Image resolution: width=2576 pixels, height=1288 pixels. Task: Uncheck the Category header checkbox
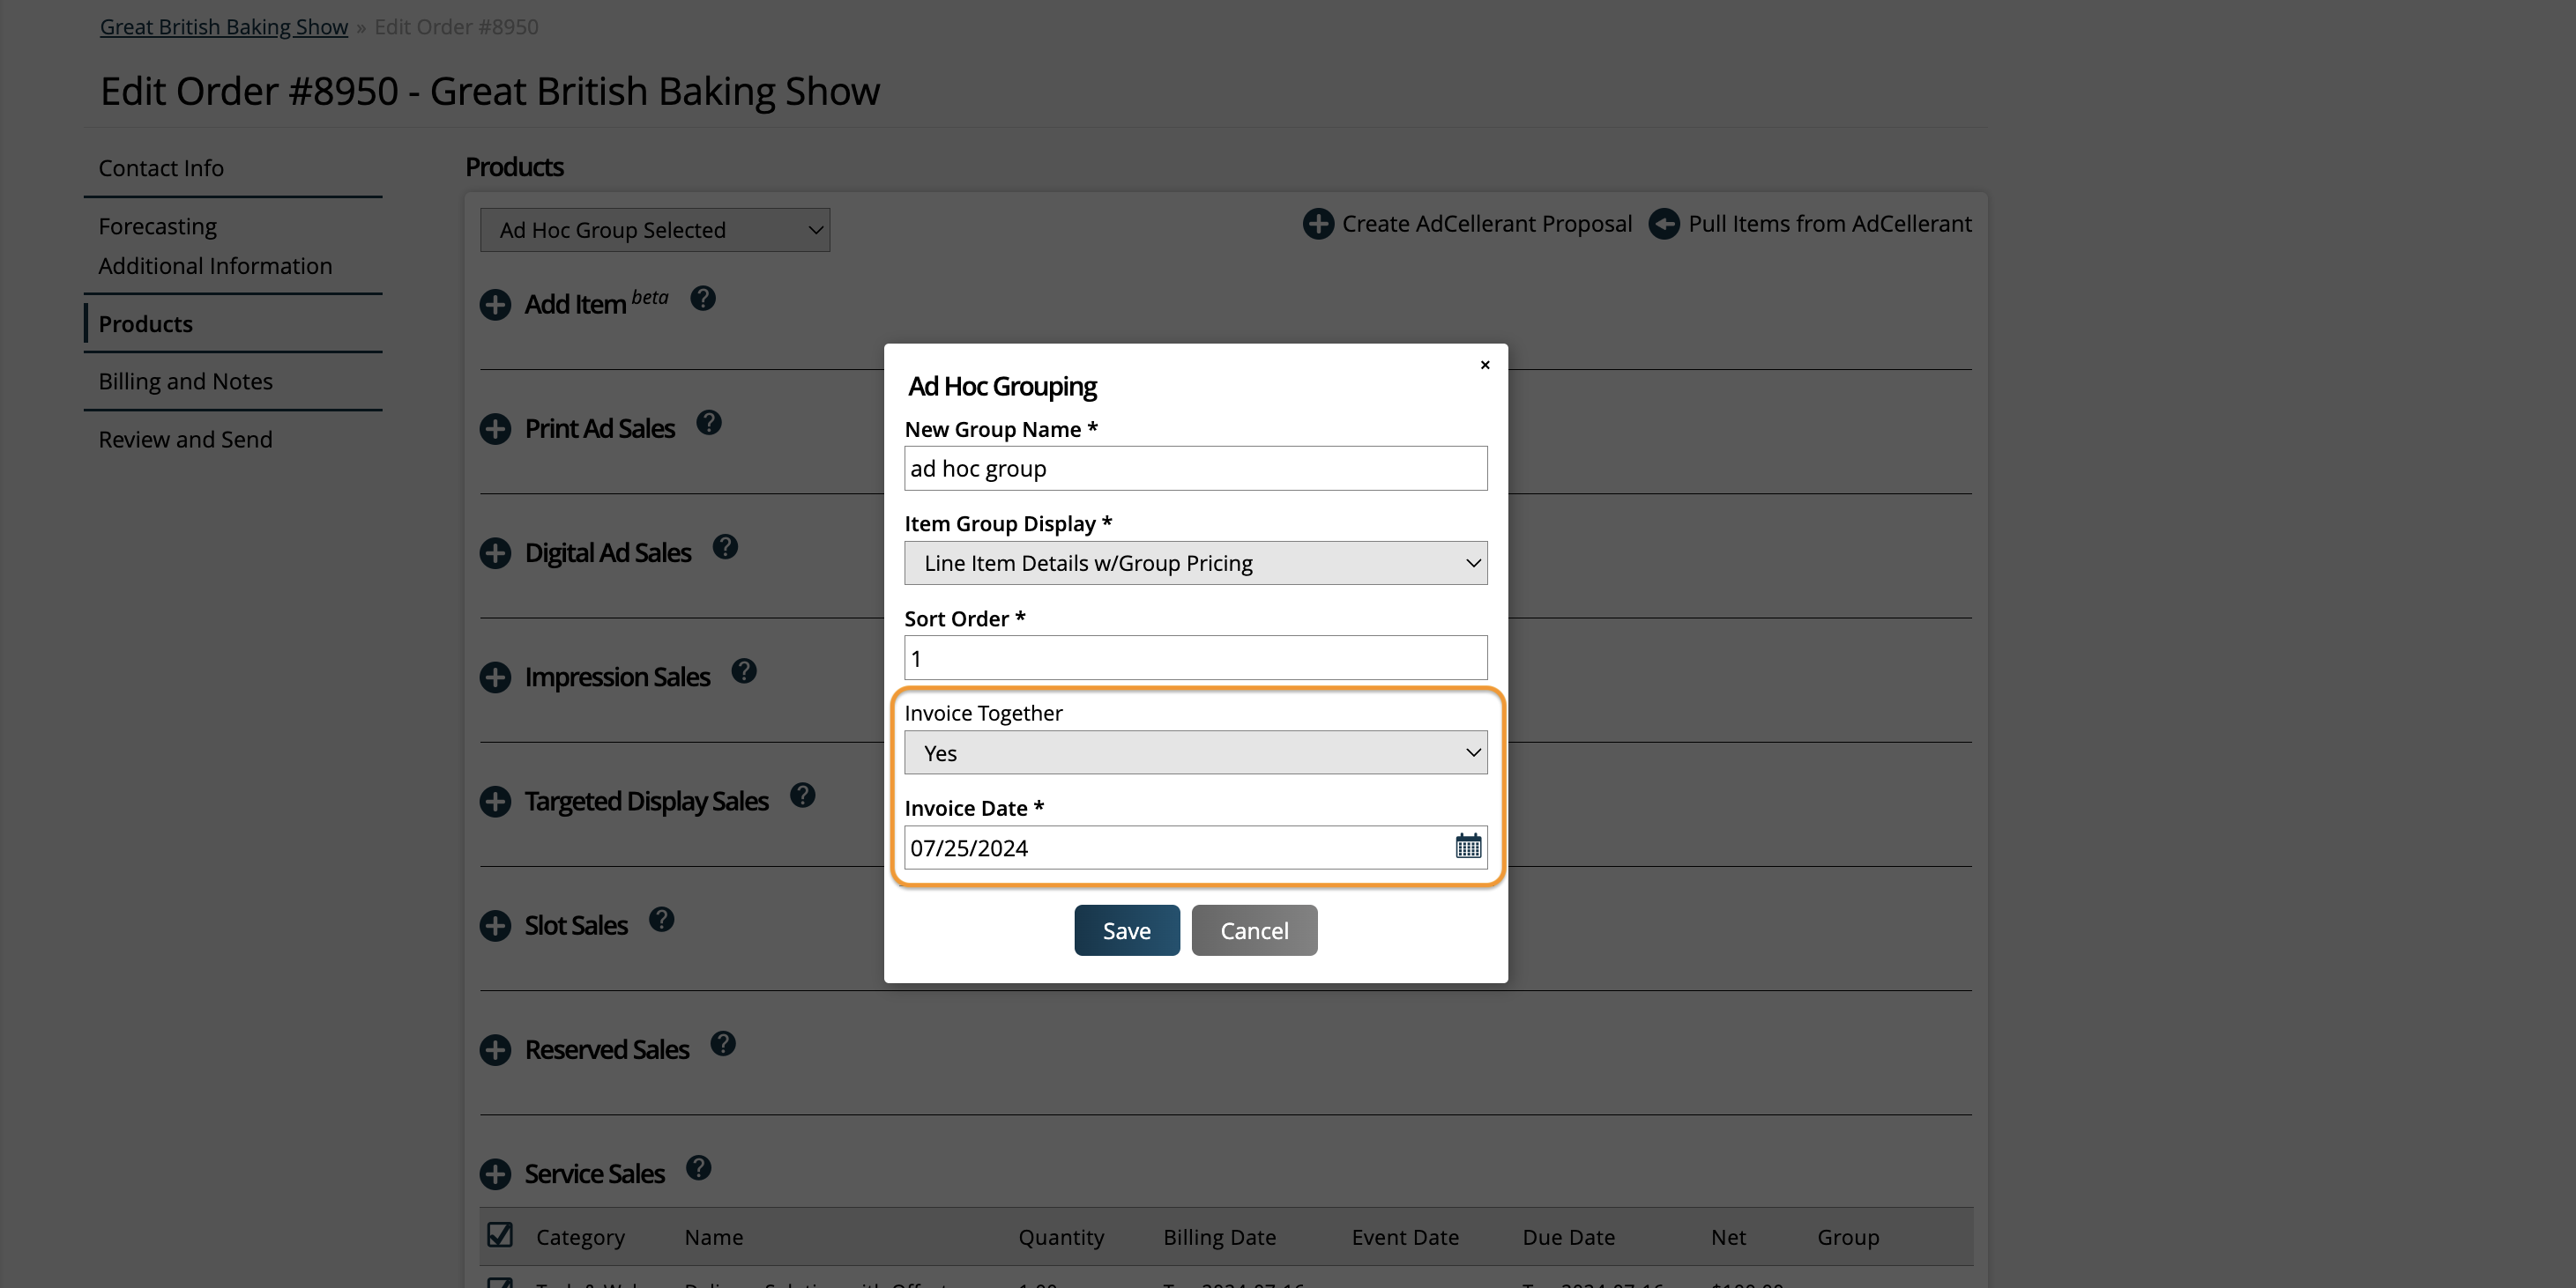(500, 1235)
